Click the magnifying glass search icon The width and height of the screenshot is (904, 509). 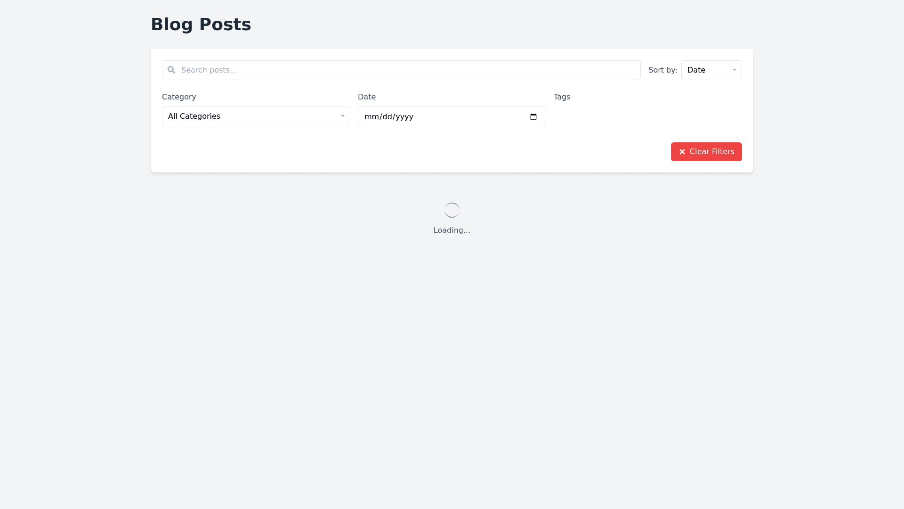coord(171,70)
